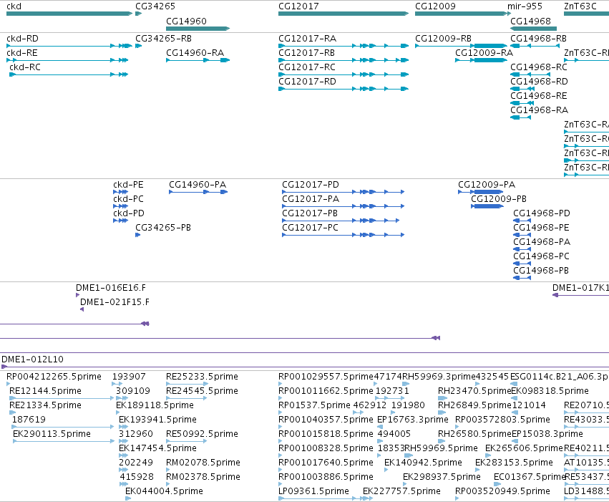Click the LP09361.5prime EST label
The width and height of the screenshot is (609, 502).
[313, 491]
